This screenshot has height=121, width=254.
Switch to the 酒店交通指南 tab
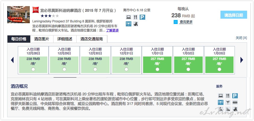click(92, 39)
